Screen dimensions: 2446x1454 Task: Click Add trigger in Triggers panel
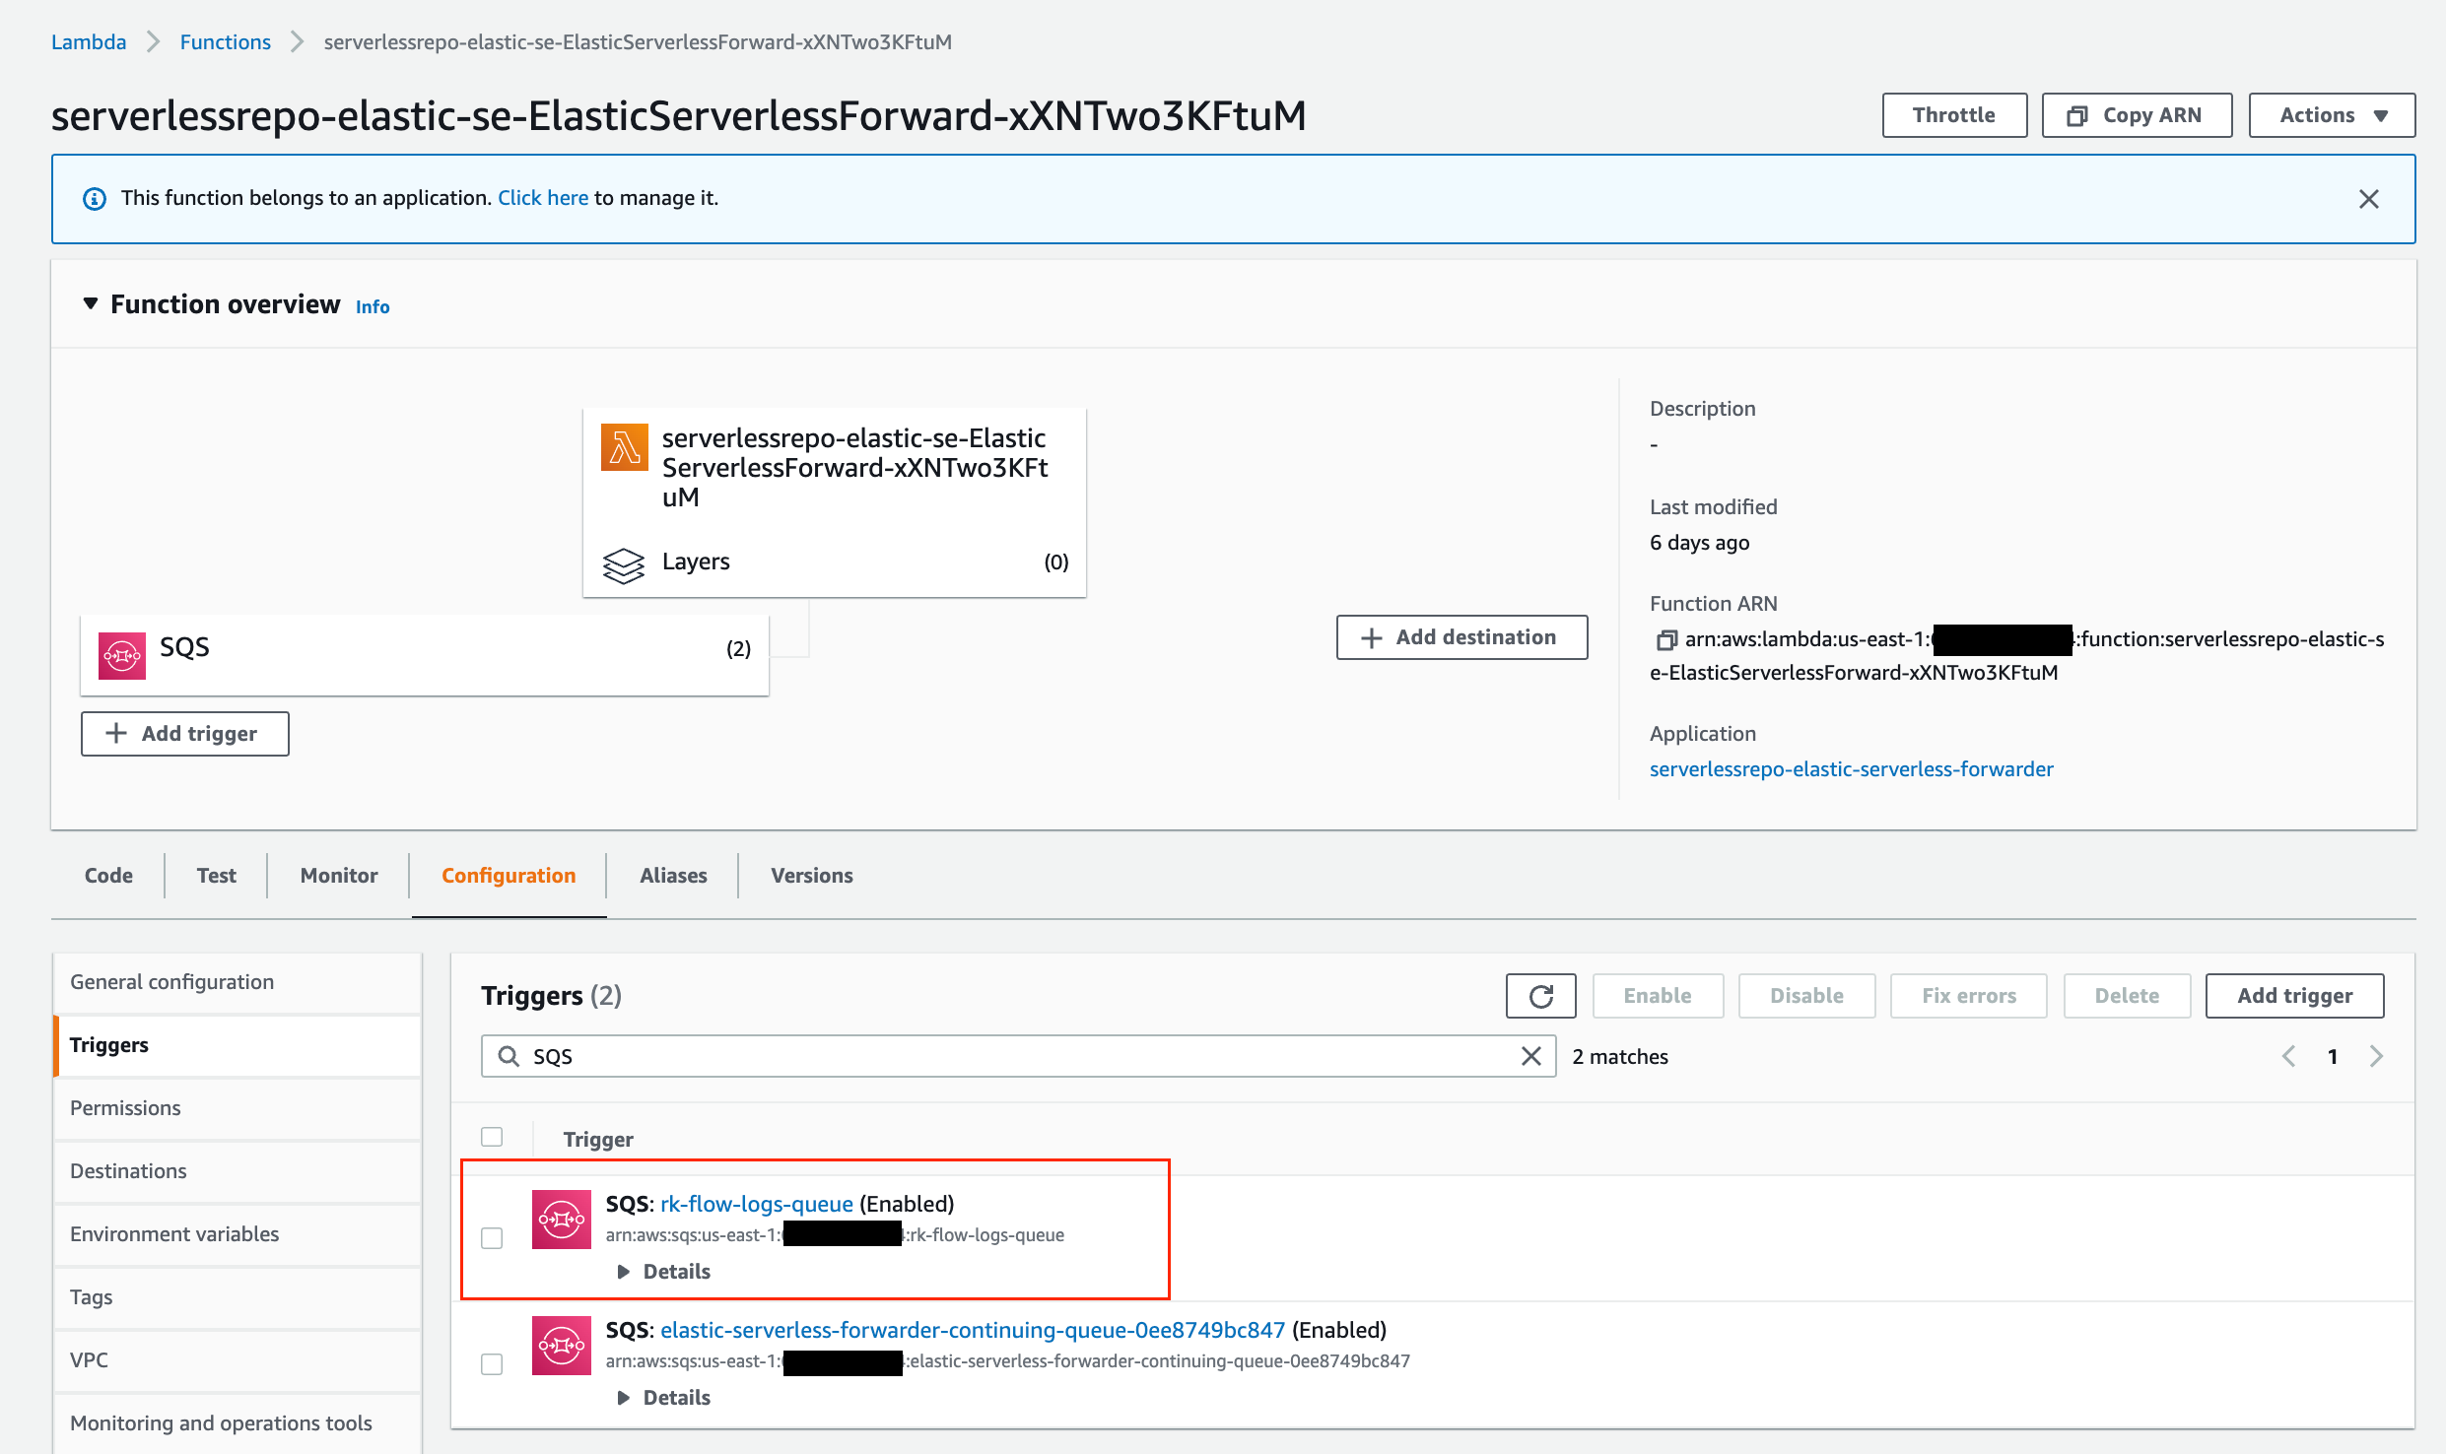(x=2294, y=996)
